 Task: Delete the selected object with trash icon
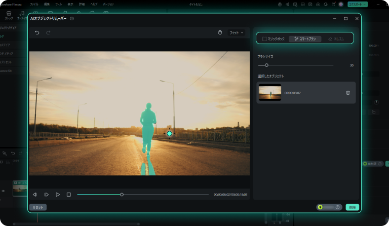tap(347, 93)
